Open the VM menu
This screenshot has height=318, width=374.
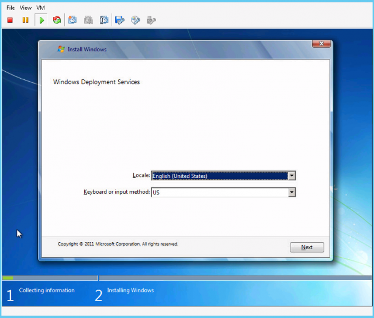40,8
